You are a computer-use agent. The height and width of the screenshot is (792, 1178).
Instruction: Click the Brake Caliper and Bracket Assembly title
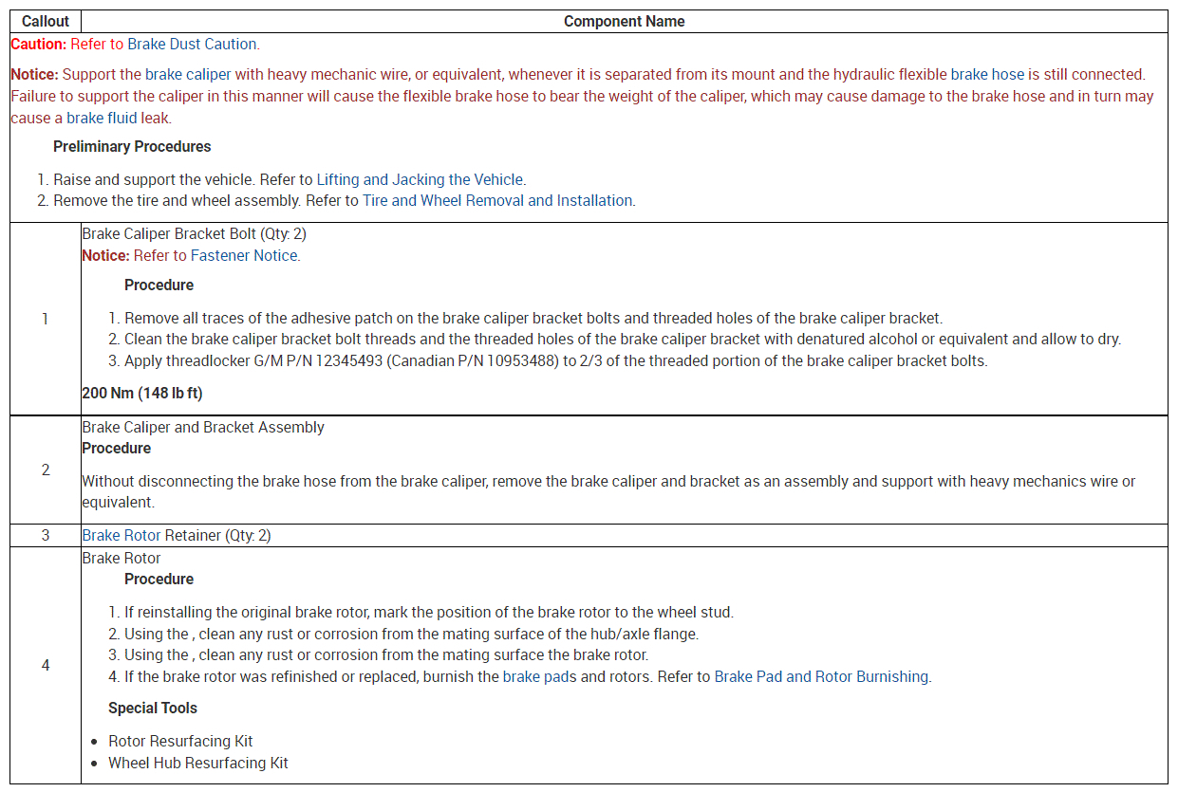tap(203, 427)
